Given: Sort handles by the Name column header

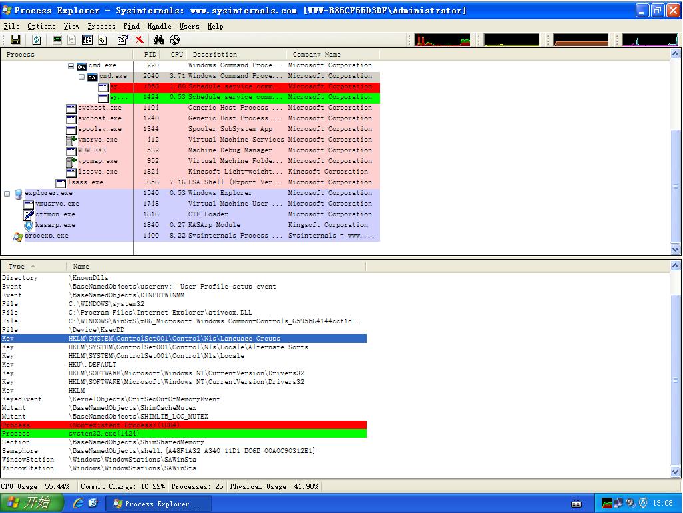Looking at the screenshot, I should tap(216, 267).
